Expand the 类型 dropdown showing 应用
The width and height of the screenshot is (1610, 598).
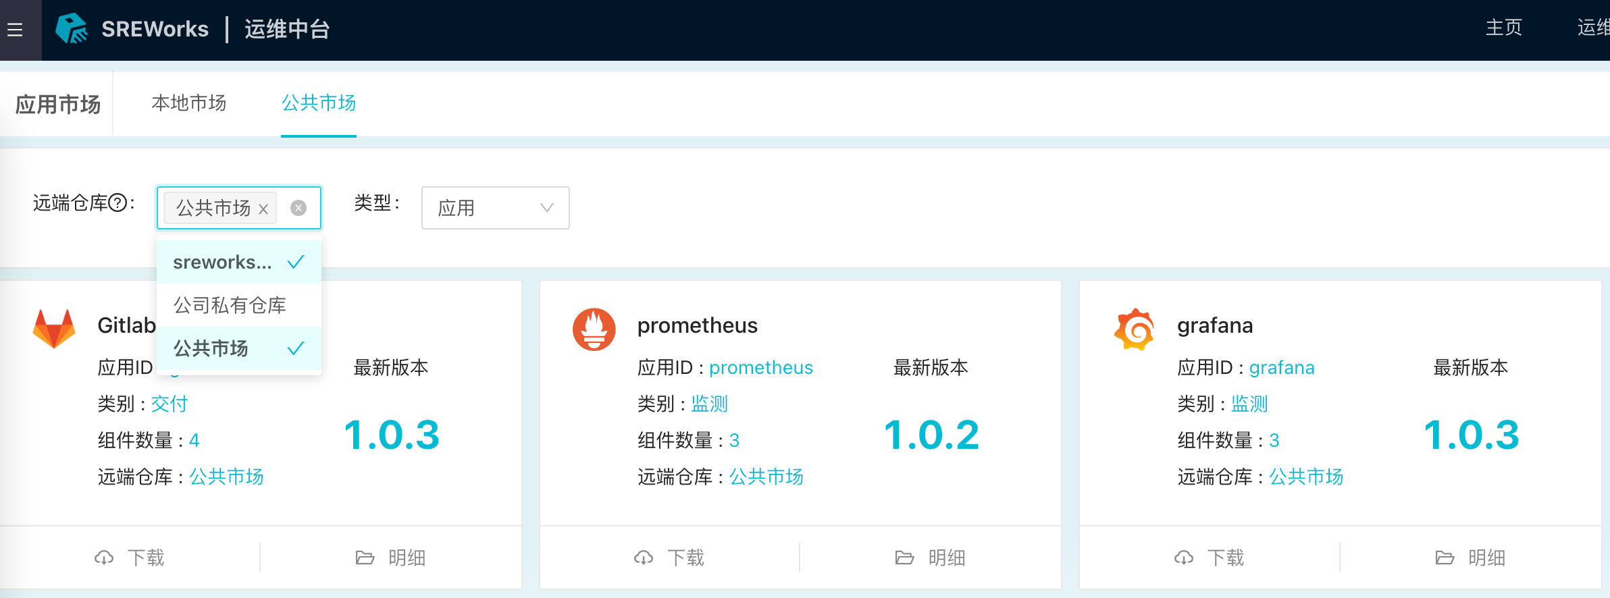(495, 208)
